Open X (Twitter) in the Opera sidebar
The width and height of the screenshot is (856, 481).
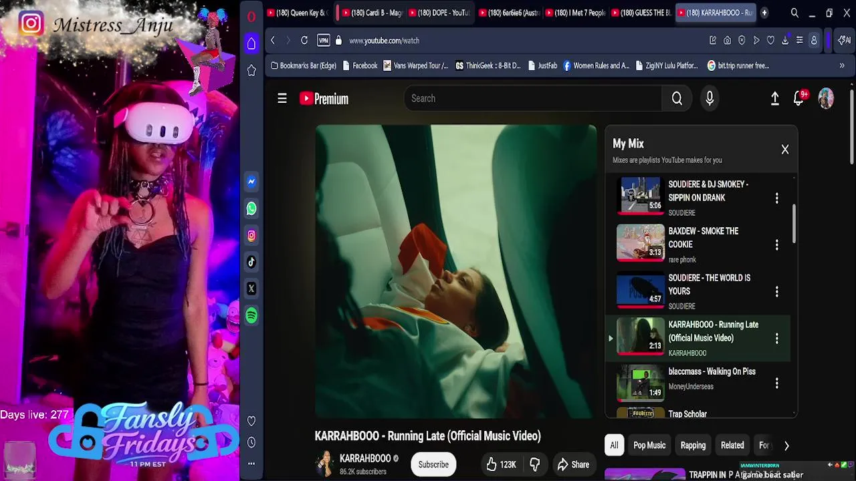[251, 289]
